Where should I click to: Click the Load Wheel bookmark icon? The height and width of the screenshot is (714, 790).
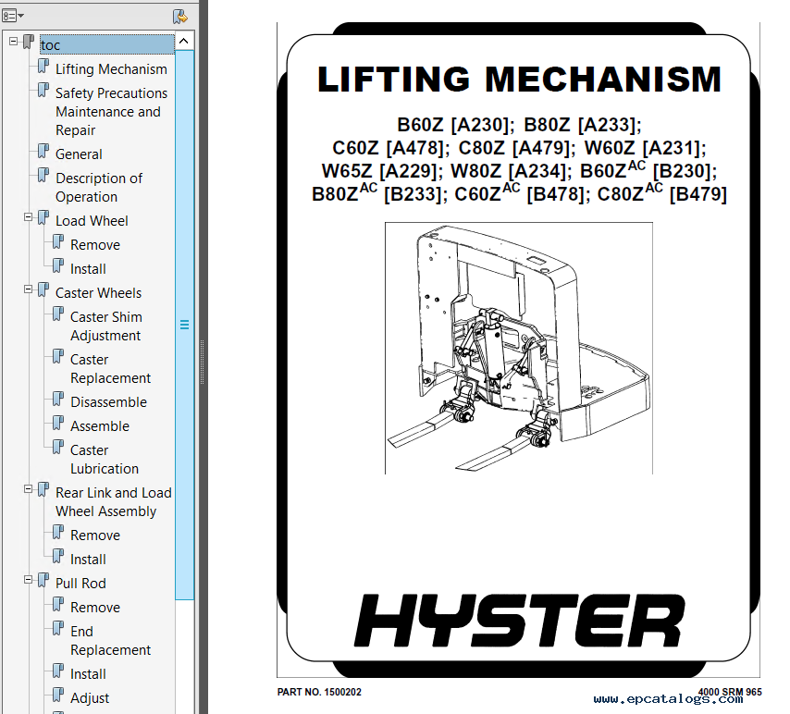click(x=43, y=217)
